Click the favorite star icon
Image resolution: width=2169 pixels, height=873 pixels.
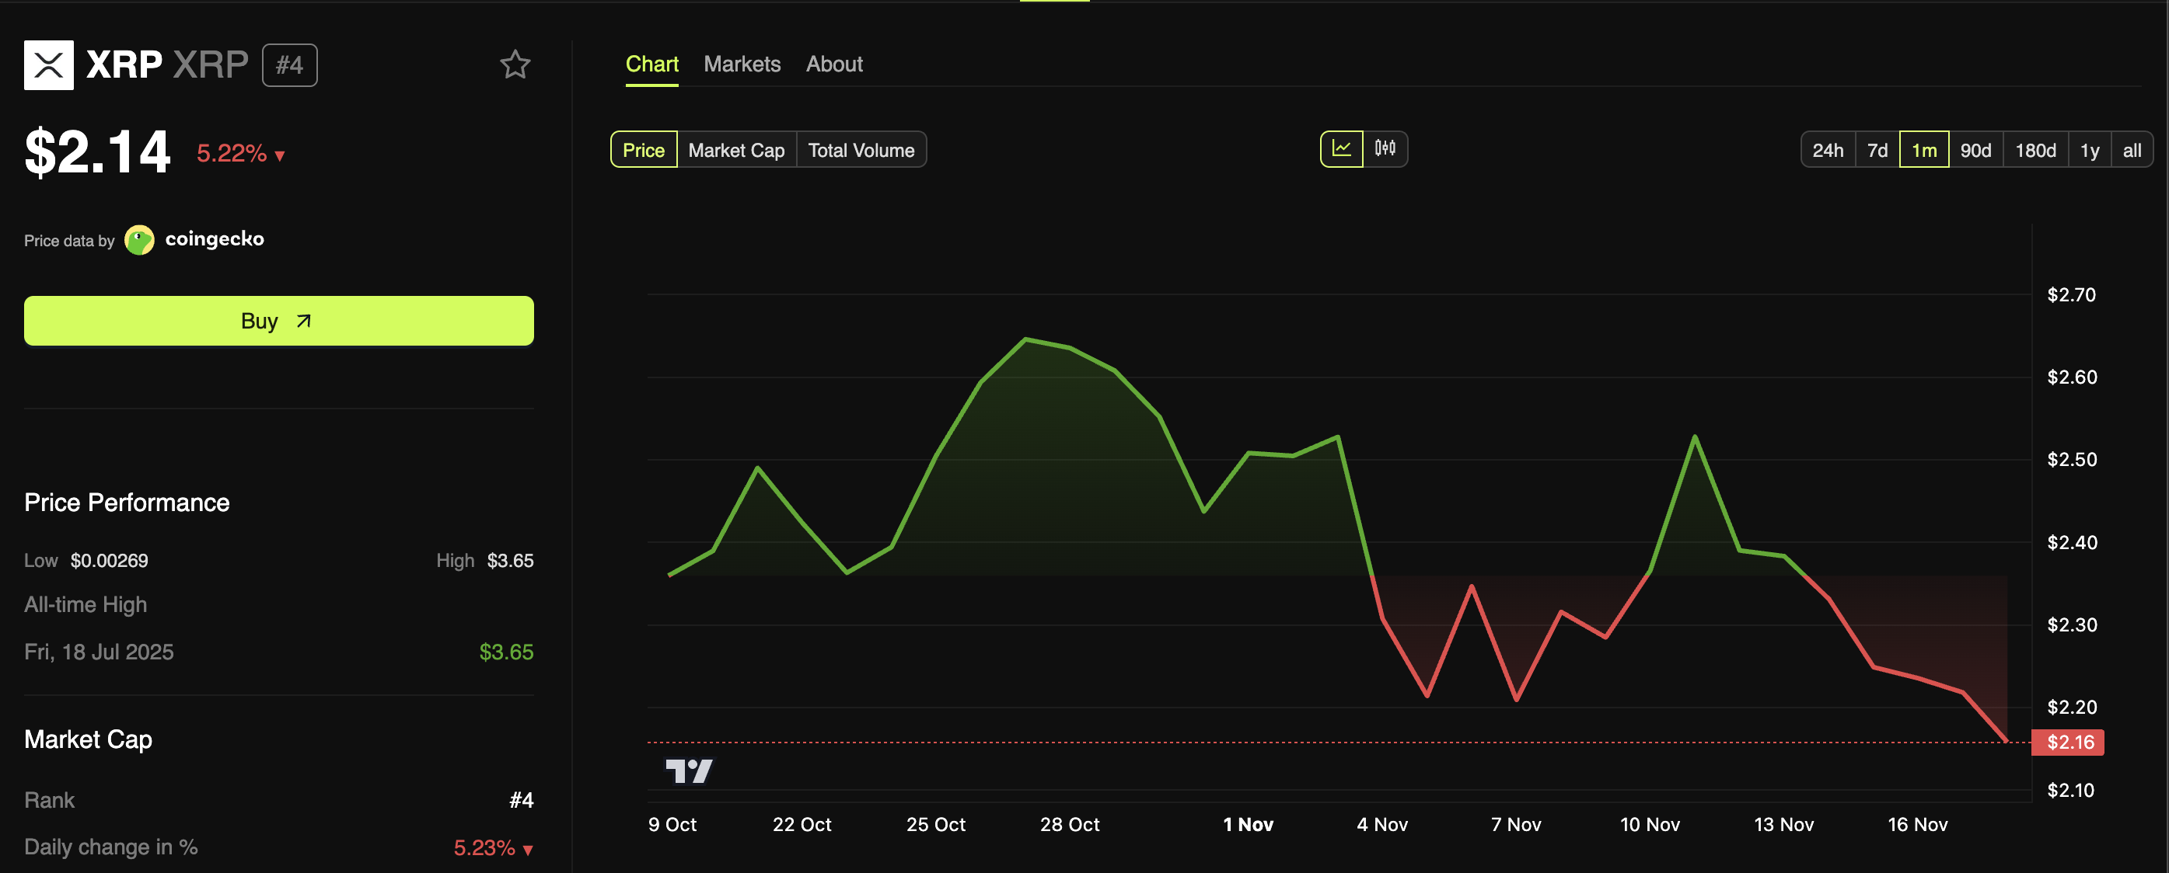coord(515,64)
